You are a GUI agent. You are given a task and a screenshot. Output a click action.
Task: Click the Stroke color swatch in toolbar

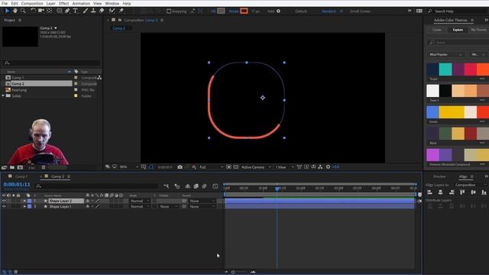click(x=244, y=11)
